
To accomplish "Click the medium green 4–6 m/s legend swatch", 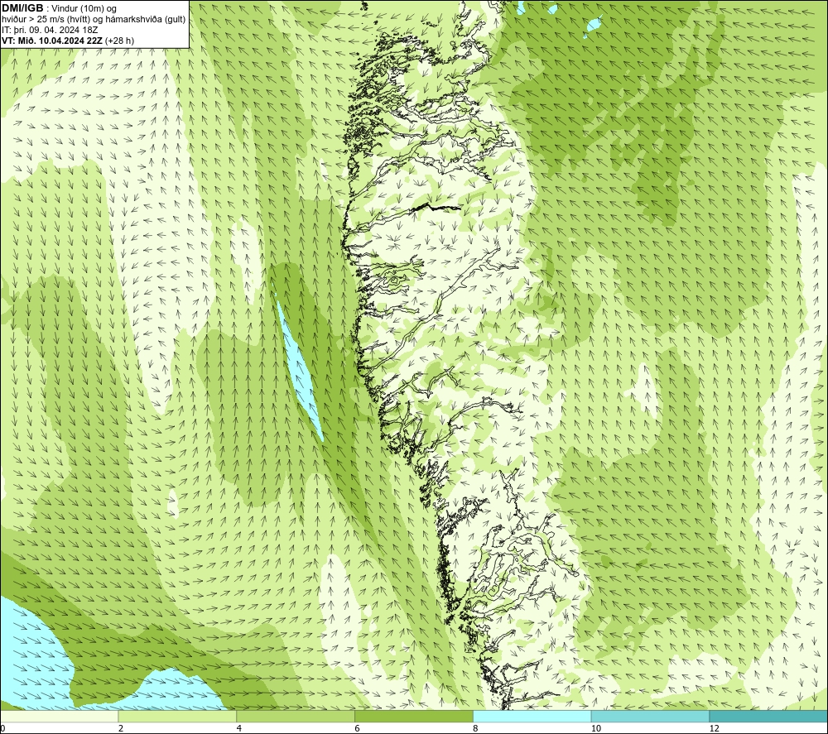I will (296, 716).
